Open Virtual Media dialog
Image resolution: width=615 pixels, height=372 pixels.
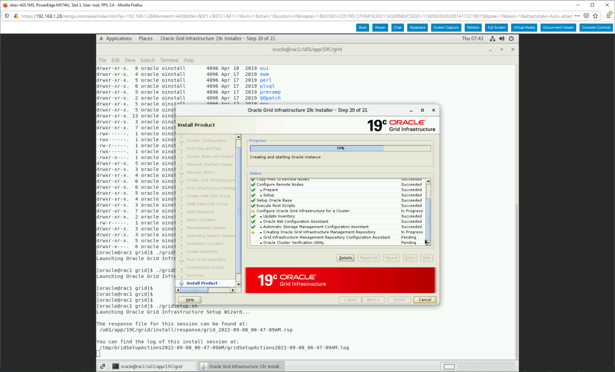coord(524,27)
